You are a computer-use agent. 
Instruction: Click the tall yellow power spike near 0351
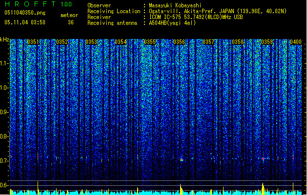click(x=38, y=188)
